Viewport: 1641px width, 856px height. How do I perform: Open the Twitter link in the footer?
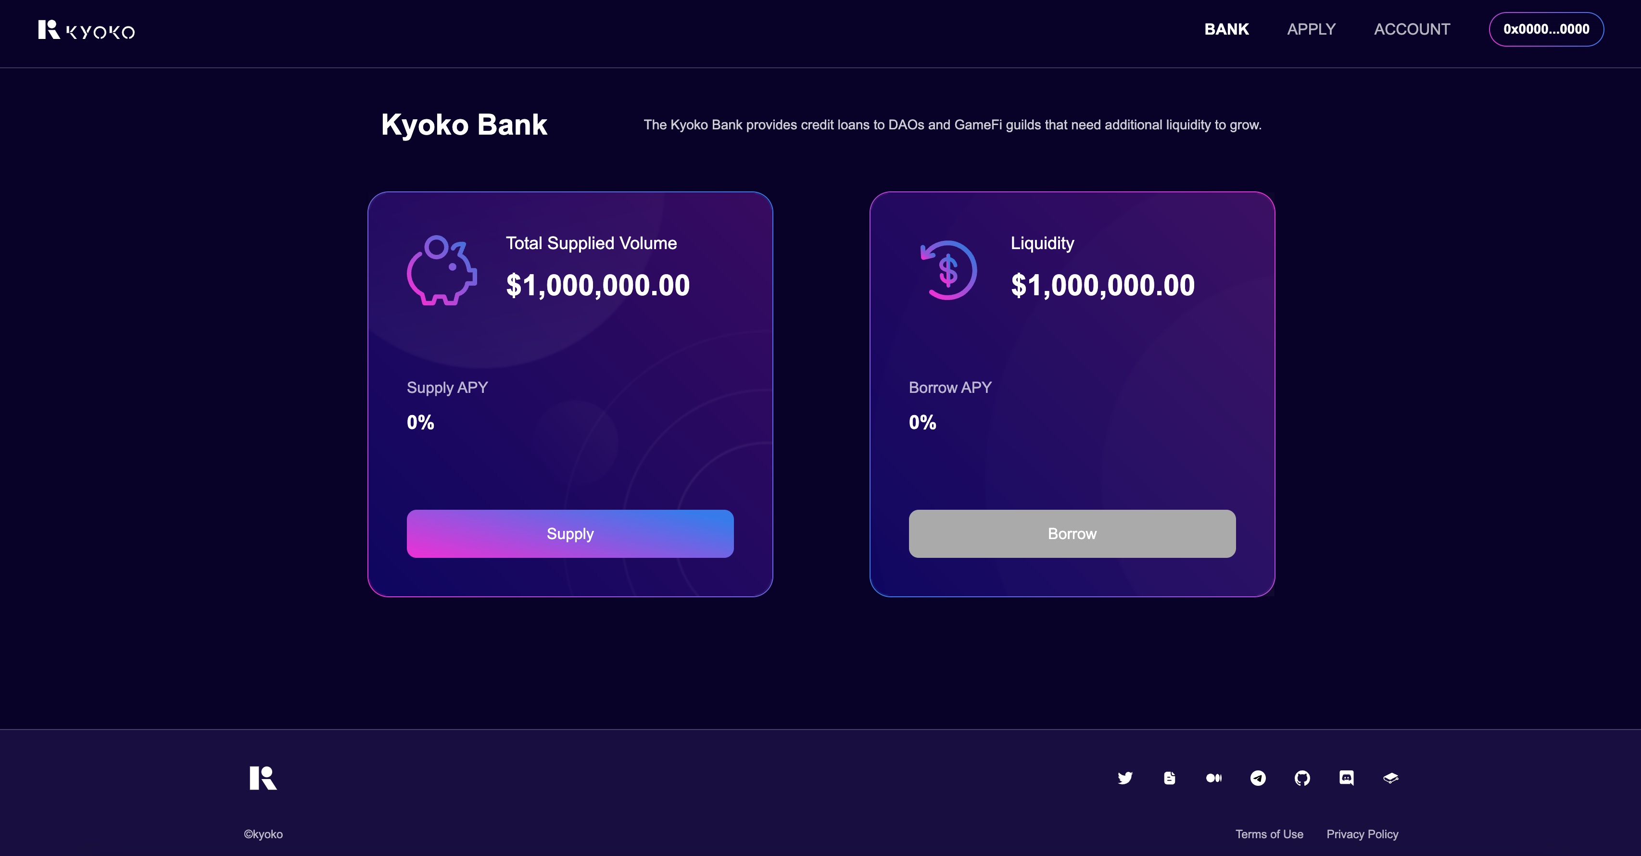(1125, 778)
